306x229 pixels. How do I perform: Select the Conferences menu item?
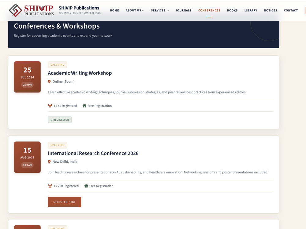click(209, 10)
